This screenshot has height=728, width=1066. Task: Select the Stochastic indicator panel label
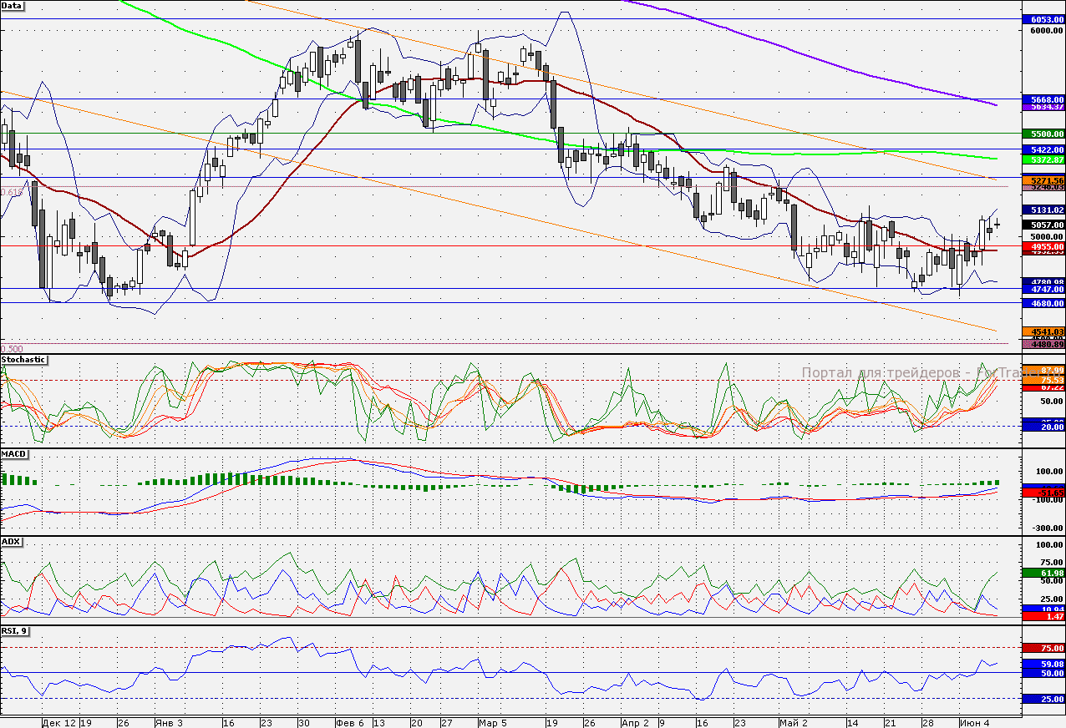click(x=24, y=360)
